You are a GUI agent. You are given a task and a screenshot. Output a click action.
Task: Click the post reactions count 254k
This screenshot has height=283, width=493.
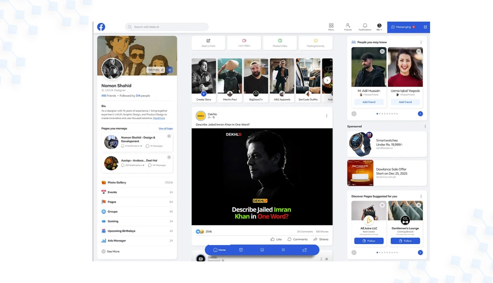209,232
